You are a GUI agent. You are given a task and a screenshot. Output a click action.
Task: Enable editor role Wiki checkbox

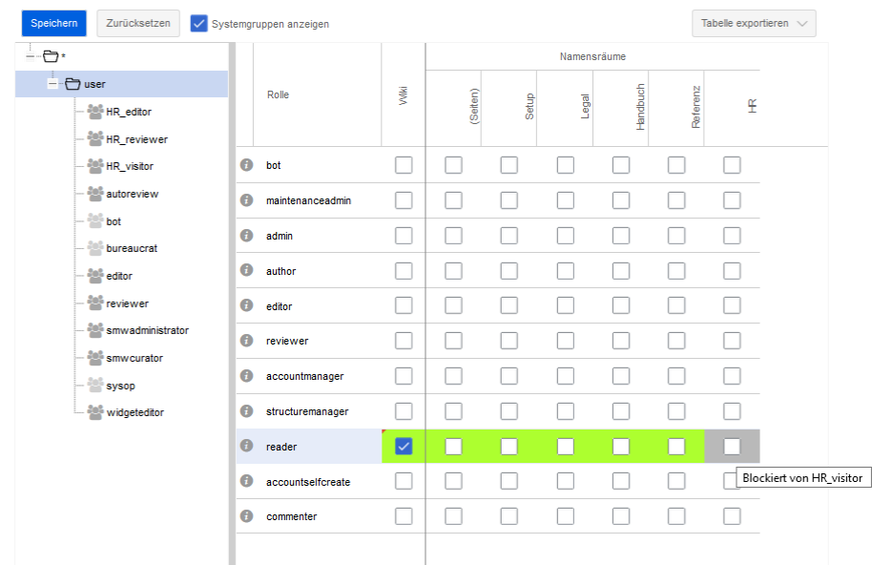pos(404,306)
